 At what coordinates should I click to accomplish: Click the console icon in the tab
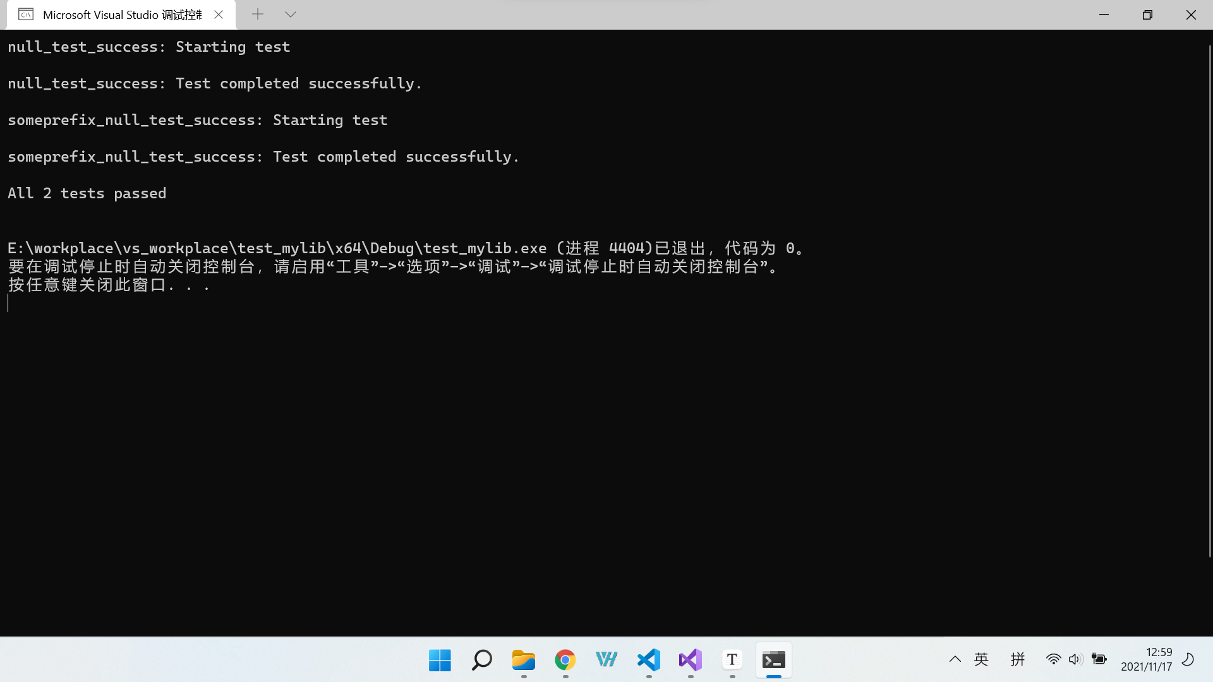[26, 15]
